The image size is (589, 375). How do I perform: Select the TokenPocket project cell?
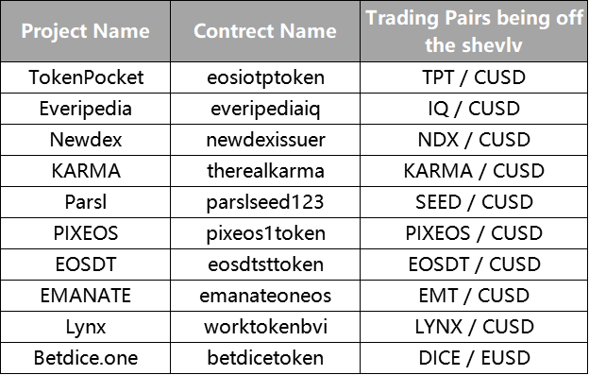pos(86,77)
